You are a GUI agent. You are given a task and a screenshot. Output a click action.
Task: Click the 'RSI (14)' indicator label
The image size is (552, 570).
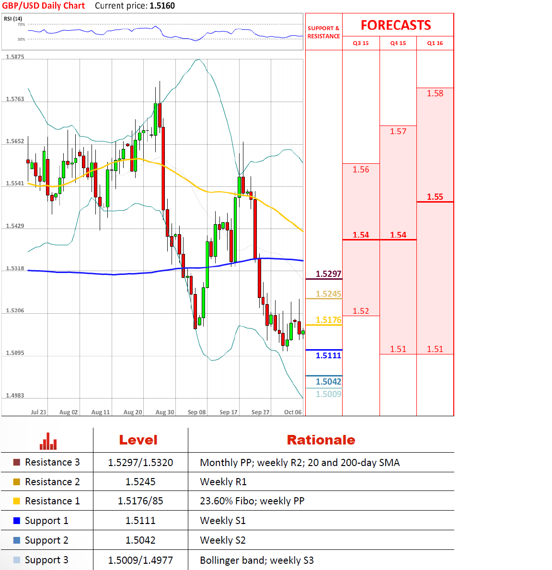tap(13, 19)
